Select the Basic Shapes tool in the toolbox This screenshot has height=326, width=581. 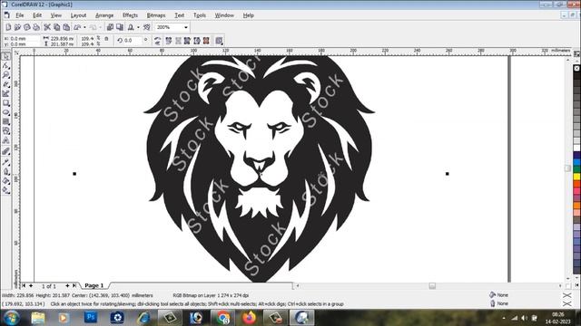pyautogui.click(x=6, y=130)
